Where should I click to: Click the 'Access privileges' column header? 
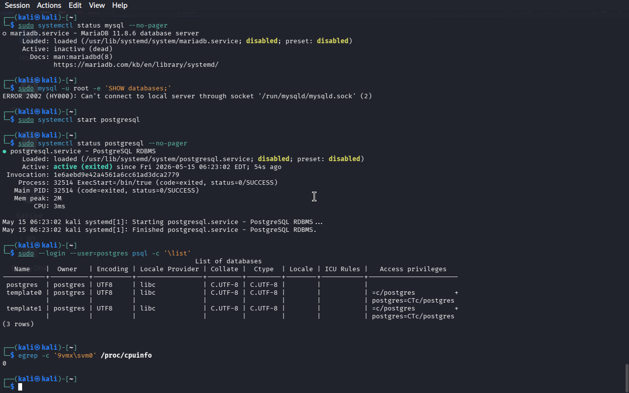pos(413,269)
